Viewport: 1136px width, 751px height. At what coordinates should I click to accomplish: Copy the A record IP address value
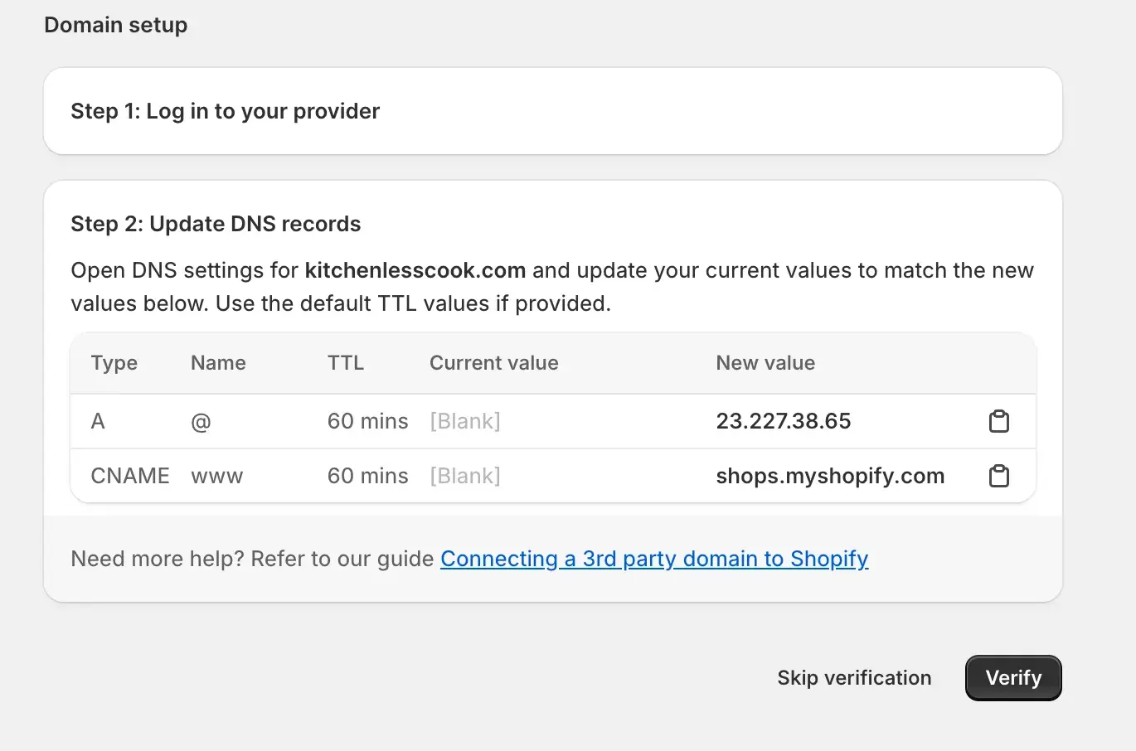999,421
